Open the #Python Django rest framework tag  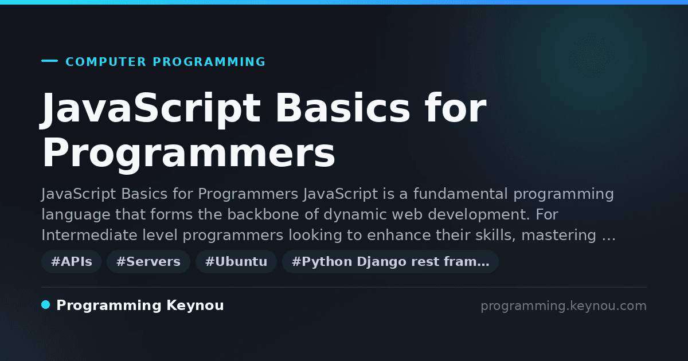click(390, 262)
